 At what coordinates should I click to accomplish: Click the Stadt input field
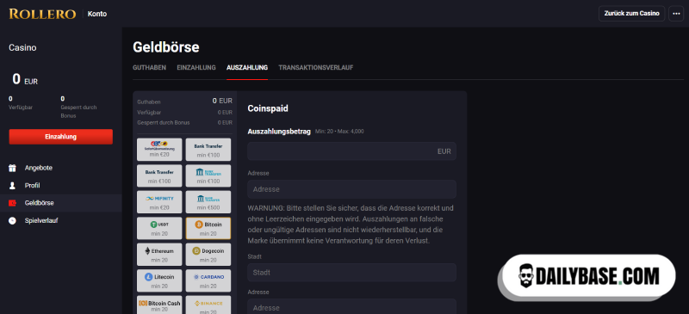351,273
